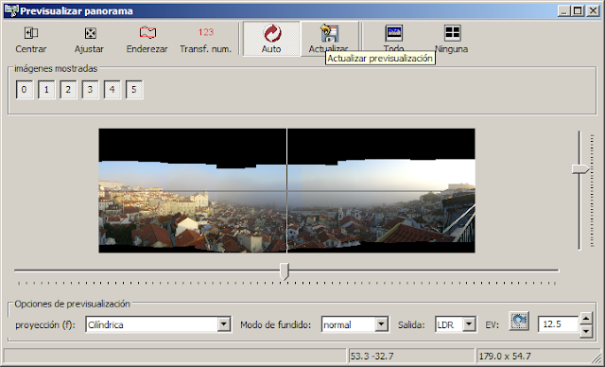Click the reset EV icon button
The height and width of the screenshot is (367, 605).
[x=519, y=321]
